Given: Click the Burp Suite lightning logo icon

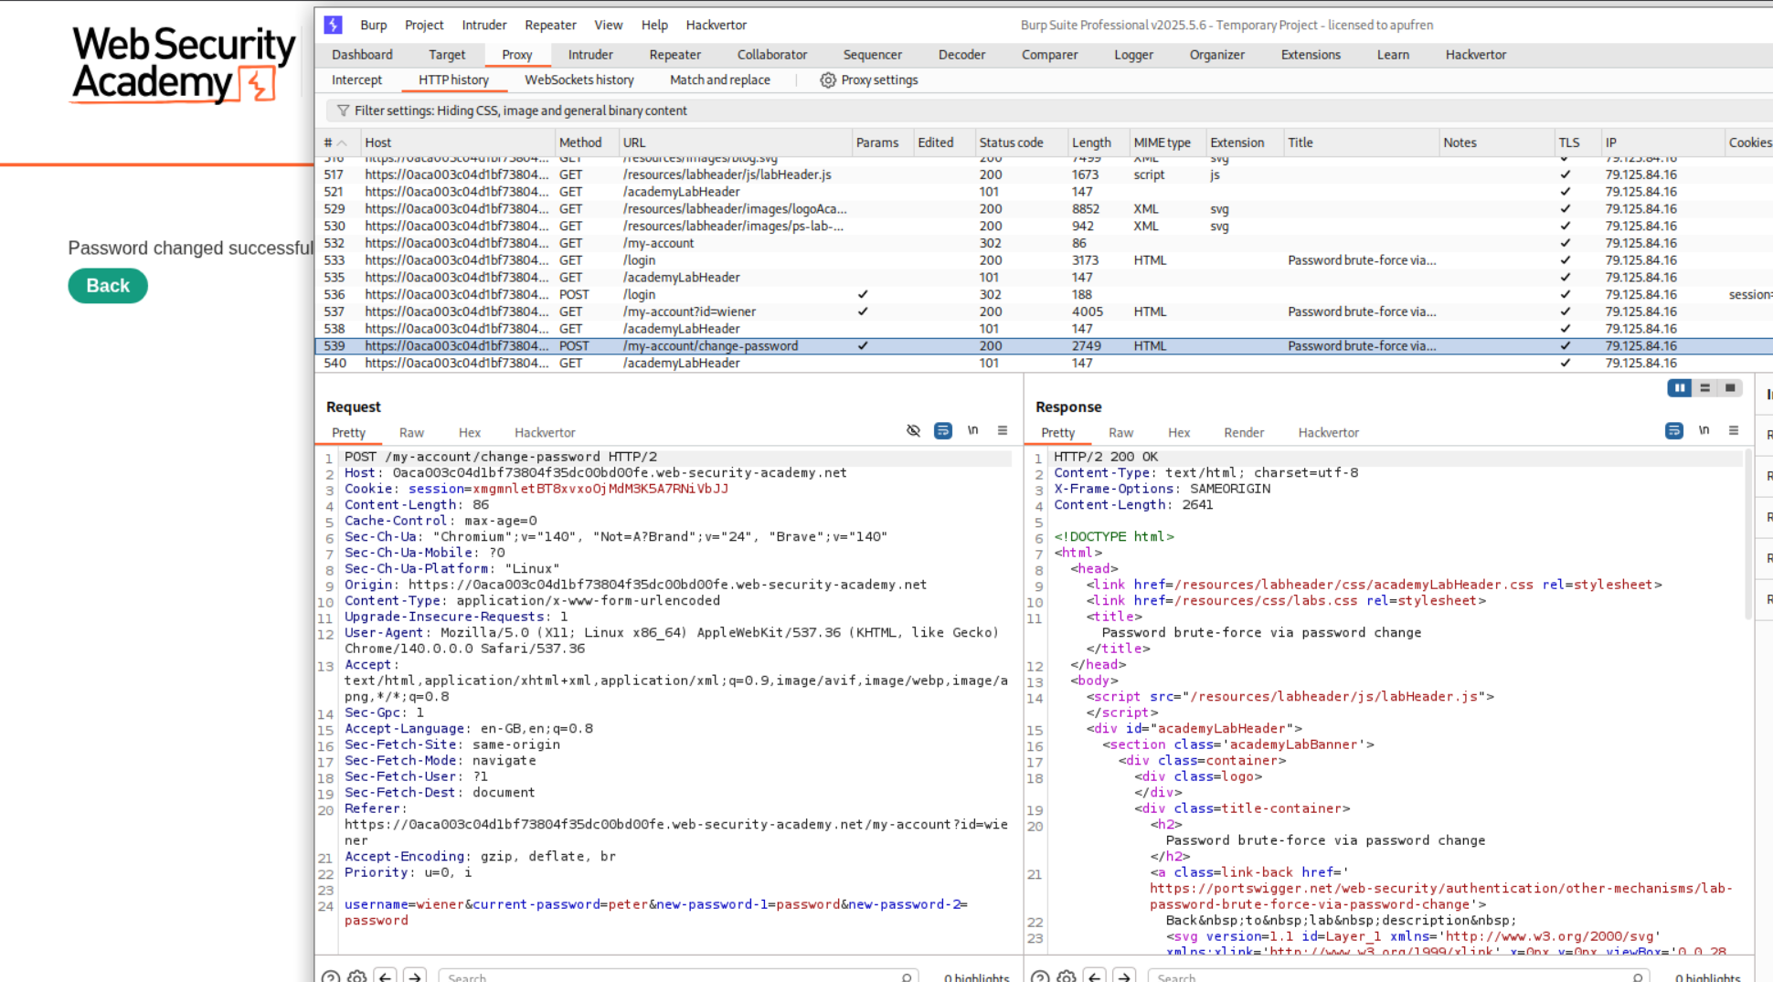Looking at the screenshot, I should 334,25.
